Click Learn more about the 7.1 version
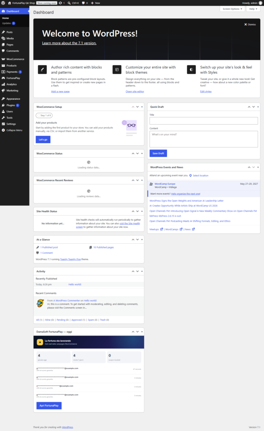Screen dimensions: 264x431 tap(69, 43)
